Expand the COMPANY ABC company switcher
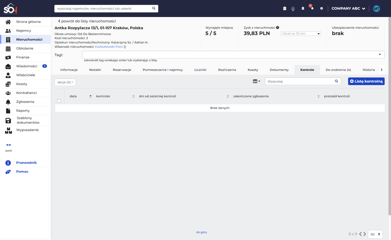This screenshot has width=391, height=240. 348,8
